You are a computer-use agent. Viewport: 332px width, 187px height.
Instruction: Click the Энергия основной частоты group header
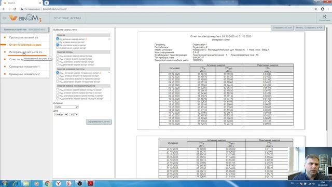(x=83, y=69)
